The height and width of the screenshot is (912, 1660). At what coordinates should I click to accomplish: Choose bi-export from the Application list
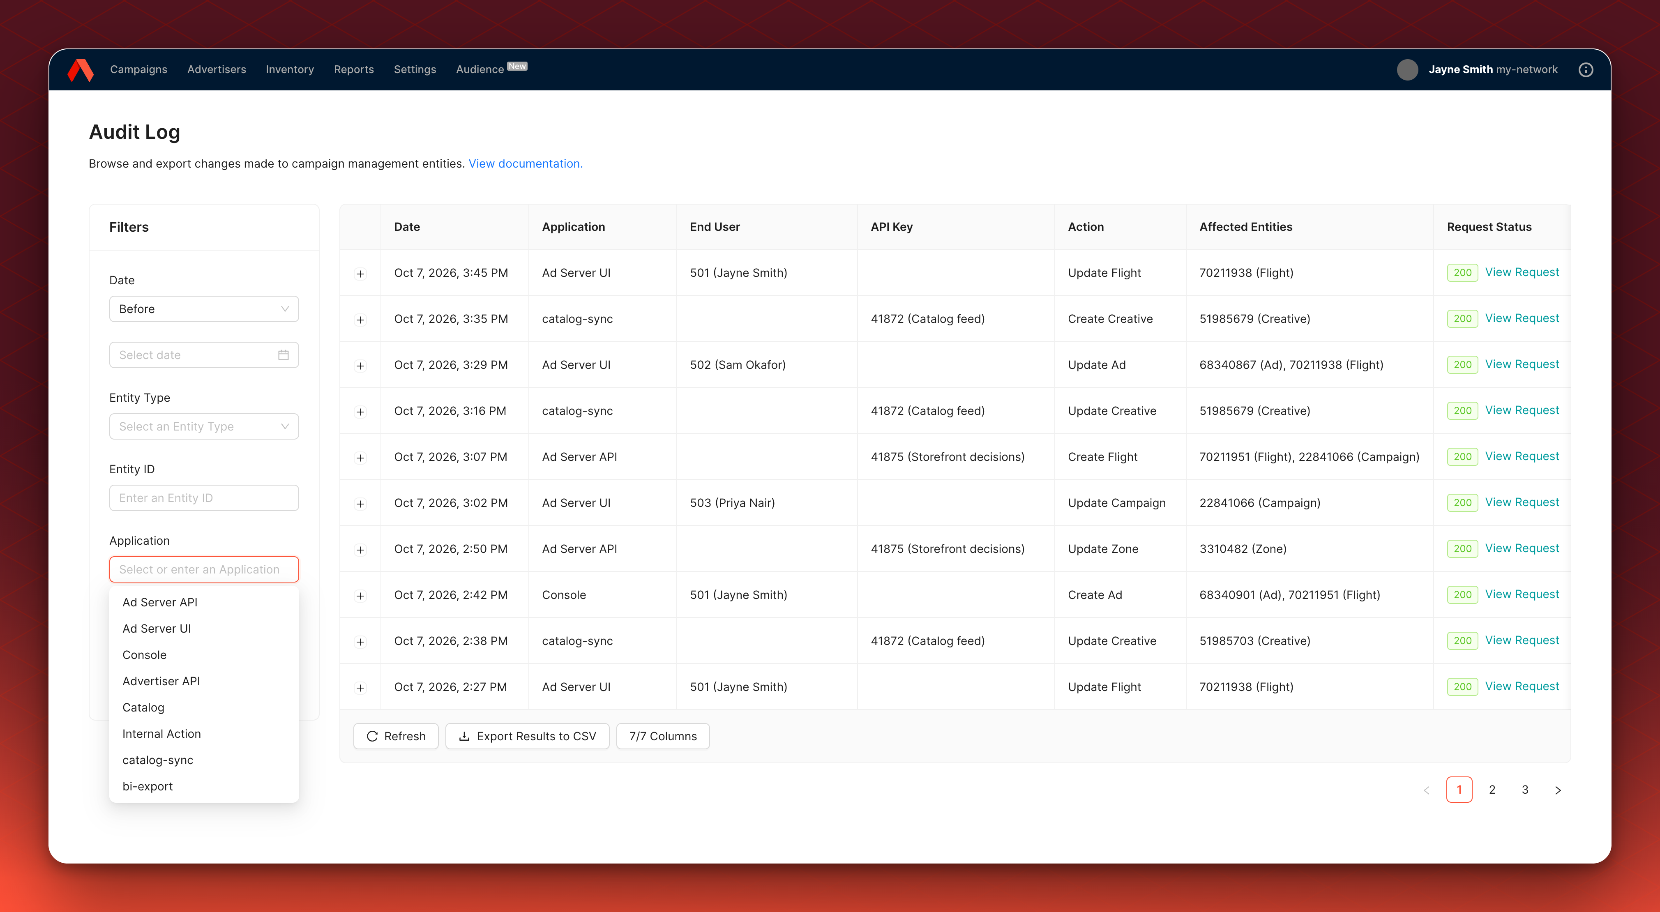(x=204, y=786)
